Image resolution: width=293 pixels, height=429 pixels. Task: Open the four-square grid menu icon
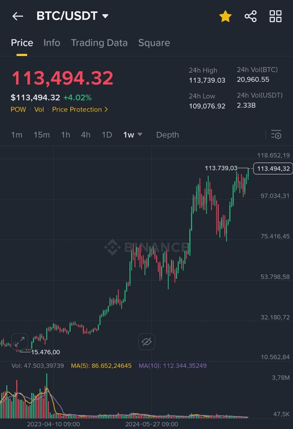pos(276,16)
